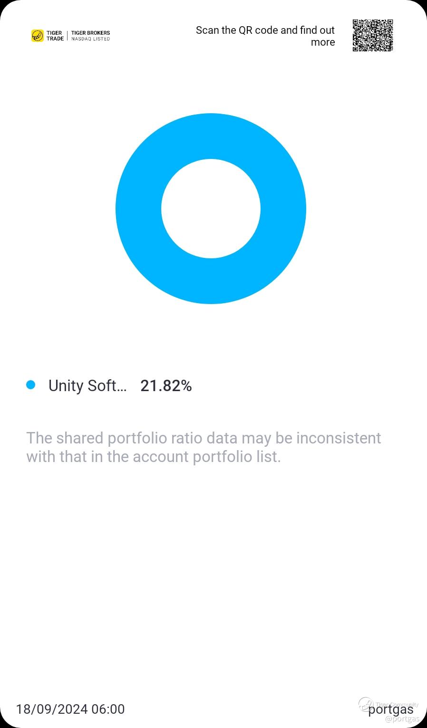Click the yellow Tiger Trade logo icon

tap(37, 36)
